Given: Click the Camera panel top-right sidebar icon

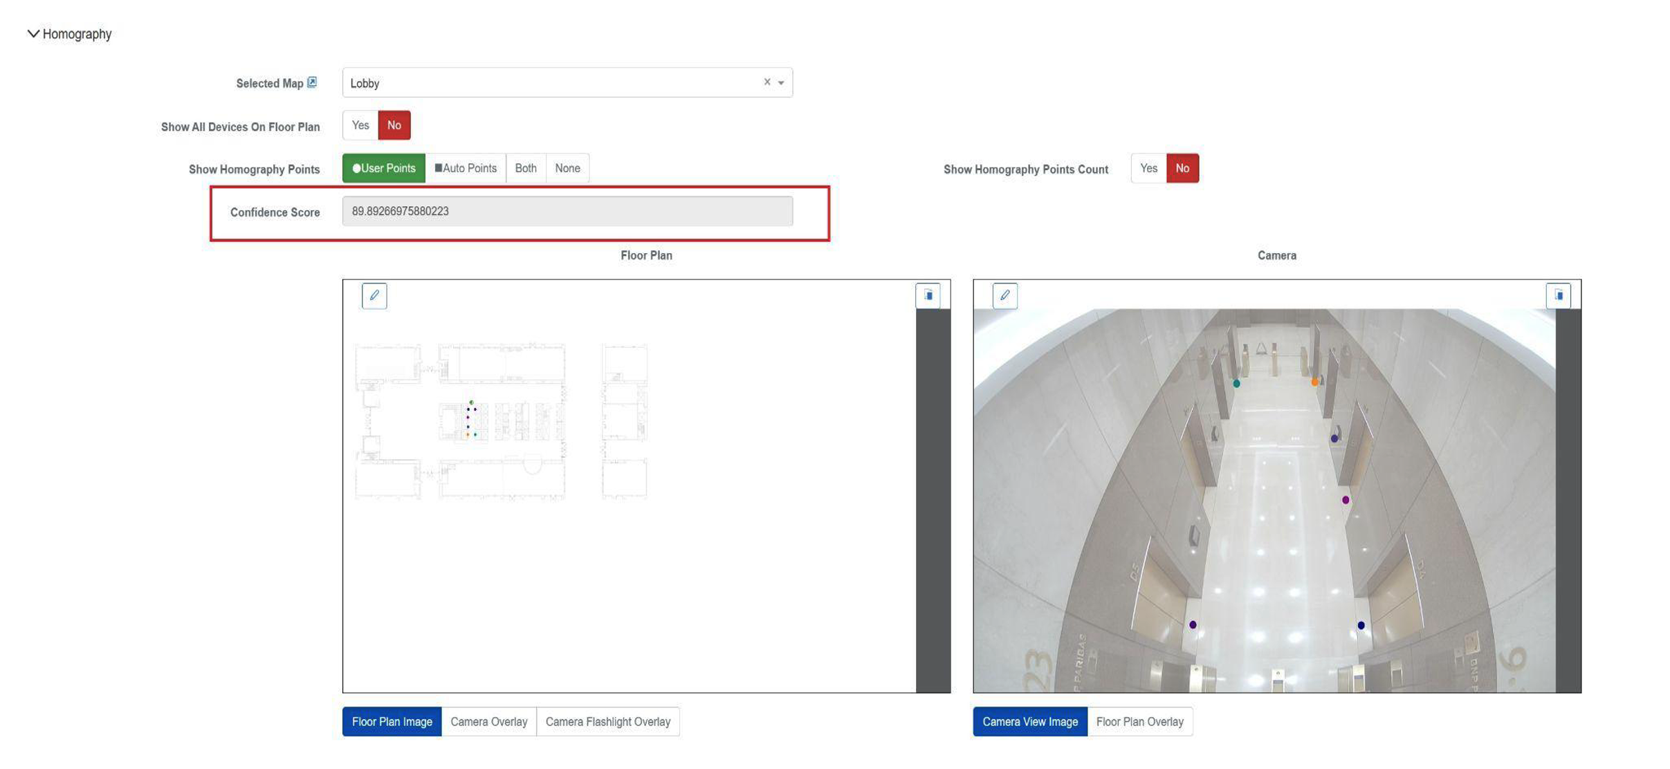Looking at the screenshot, I should (1558, 295).
